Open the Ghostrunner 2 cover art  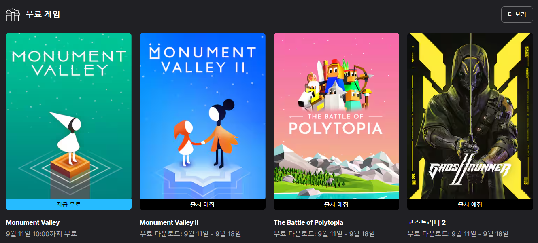pyautogui.click(x=470, y=116)
